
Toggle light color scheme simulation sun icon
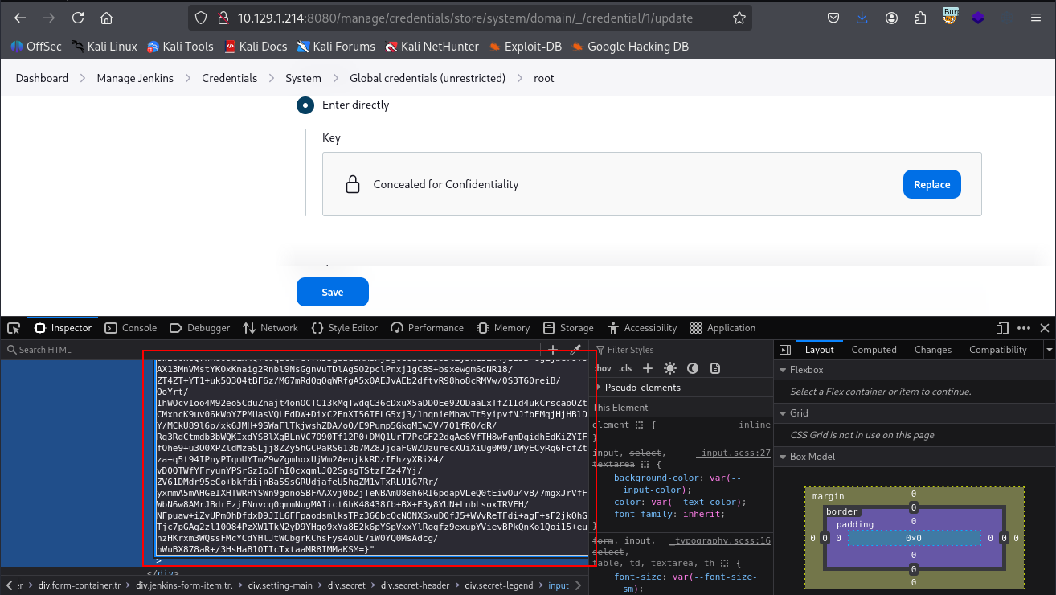click(670, 368)
